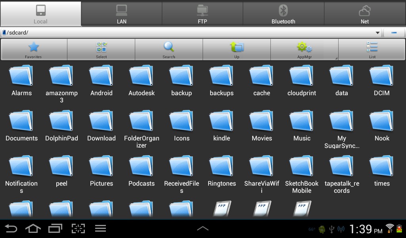Viewport: 406px width, 238px height.
Task: Switch to the Local tab
Action: (41, 14)
